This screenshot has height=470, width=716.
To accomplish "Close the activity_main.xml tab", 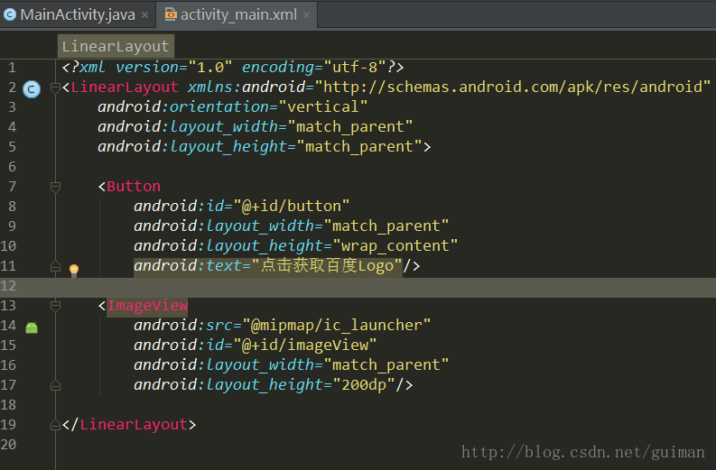I will [306, 15].
